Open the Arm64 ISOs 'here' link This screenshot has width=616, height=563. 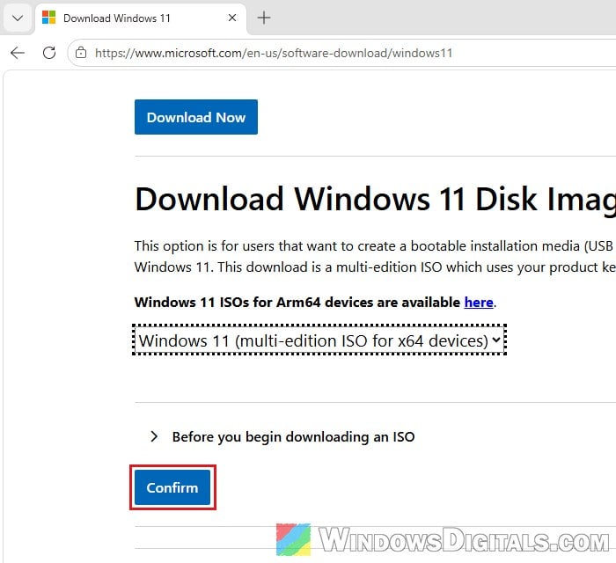pos(479,303)
